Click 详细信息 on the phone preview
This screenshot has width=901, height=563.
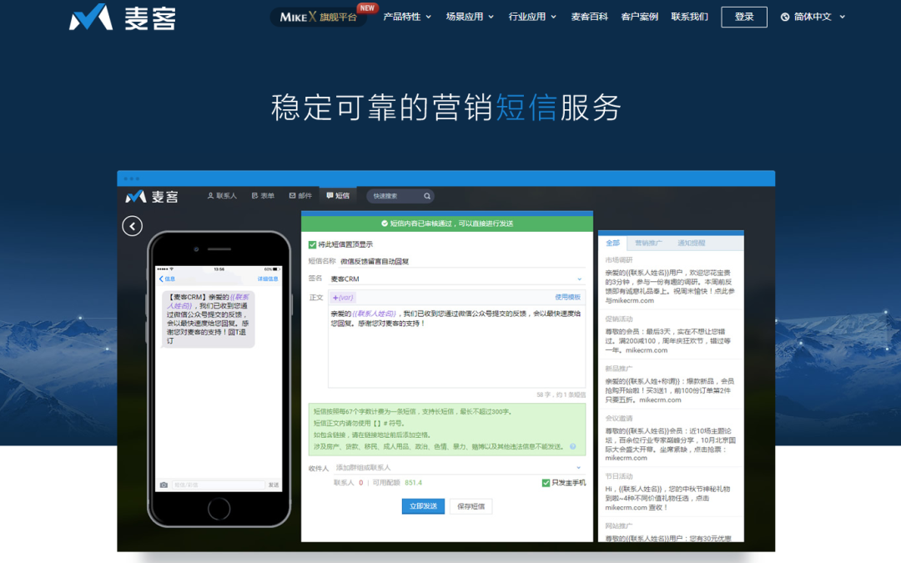point(268,279)
